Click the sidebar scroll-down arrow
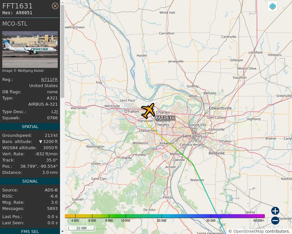This screenshot has width=292, height=234. [x=62, y=231]
